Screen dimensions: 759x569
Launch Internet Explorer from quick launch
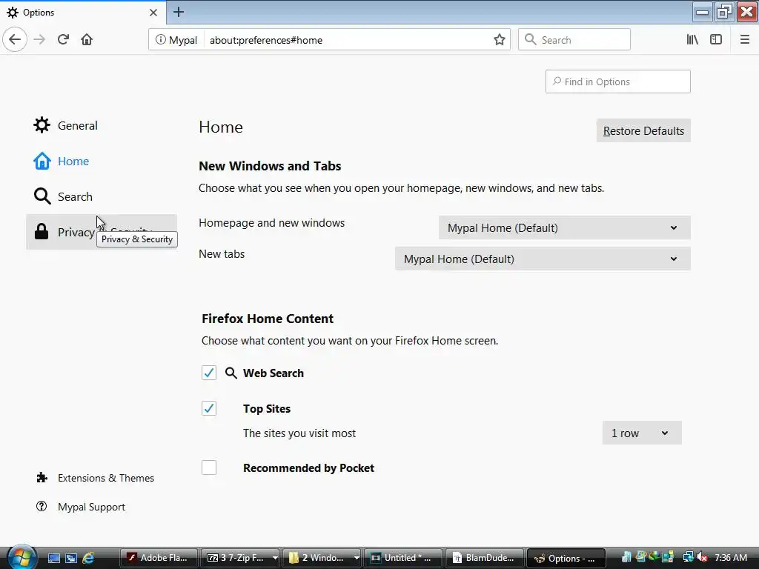click(88, 558)
